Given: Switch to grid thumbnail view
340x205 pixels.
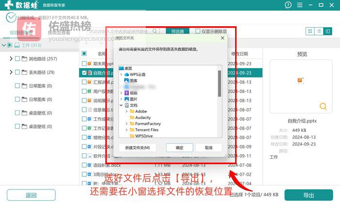Looking at the screenshot, I should (x=309, y=31).
